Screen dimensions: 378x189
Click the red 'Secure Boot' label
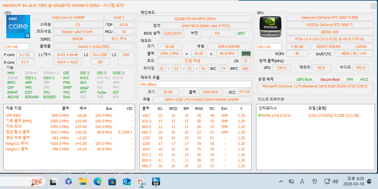(x=330, y=79)
